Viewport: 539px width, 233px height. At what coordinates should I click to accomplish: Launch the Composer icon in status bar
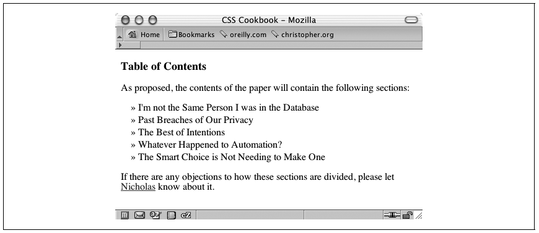pyautogui.click(x=156, y=215)
